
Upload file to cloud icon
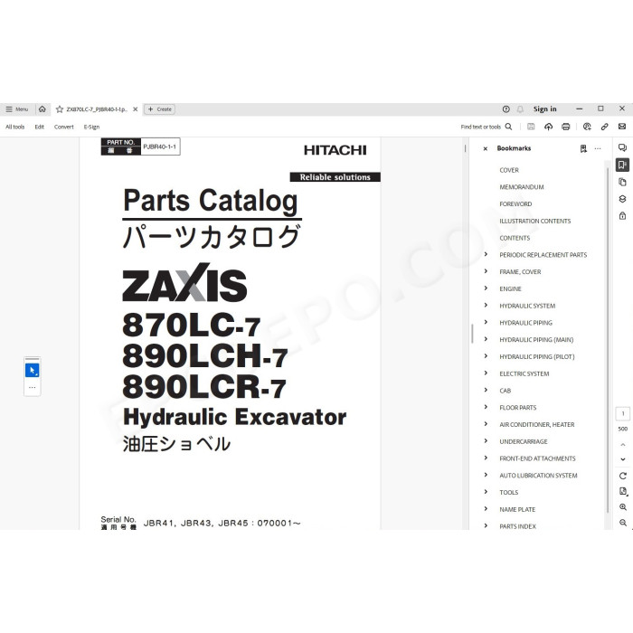pyautogui.click(x=548, y=127)
